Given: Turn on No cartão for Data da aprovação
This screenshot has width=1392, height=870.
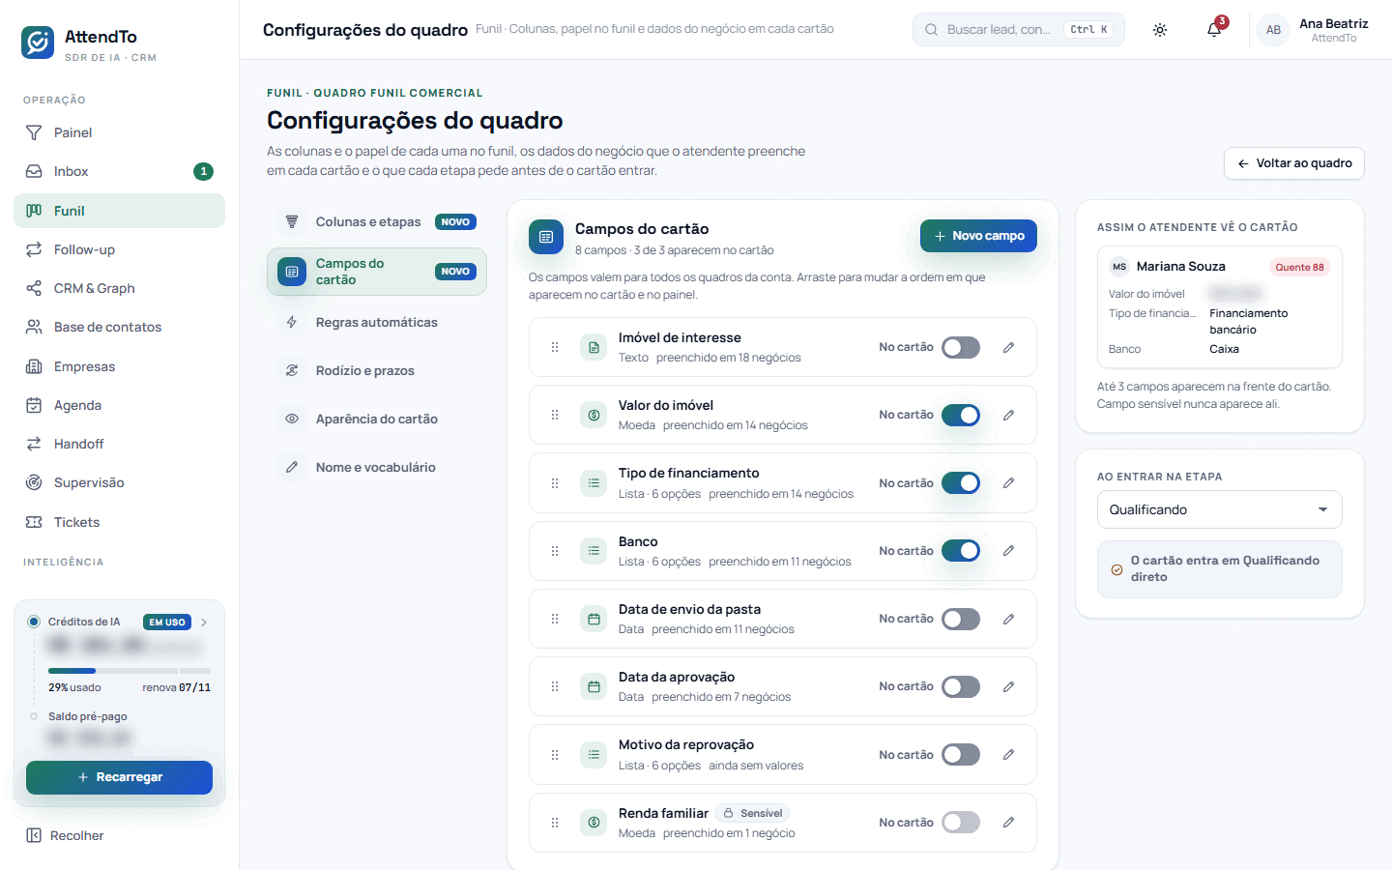Looking at the screenshot, I should point(961,686).
